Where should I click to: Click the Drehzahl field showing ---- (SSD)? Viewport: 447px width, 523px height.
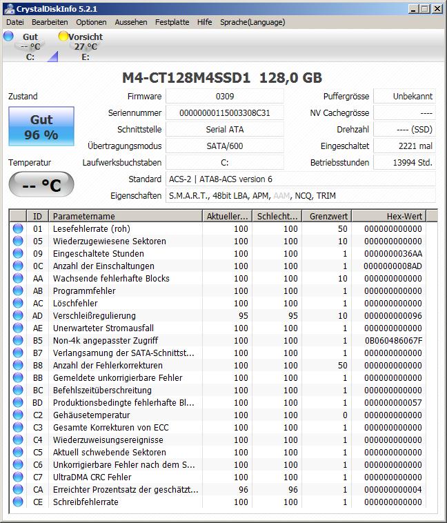click(x=404, y=130)
